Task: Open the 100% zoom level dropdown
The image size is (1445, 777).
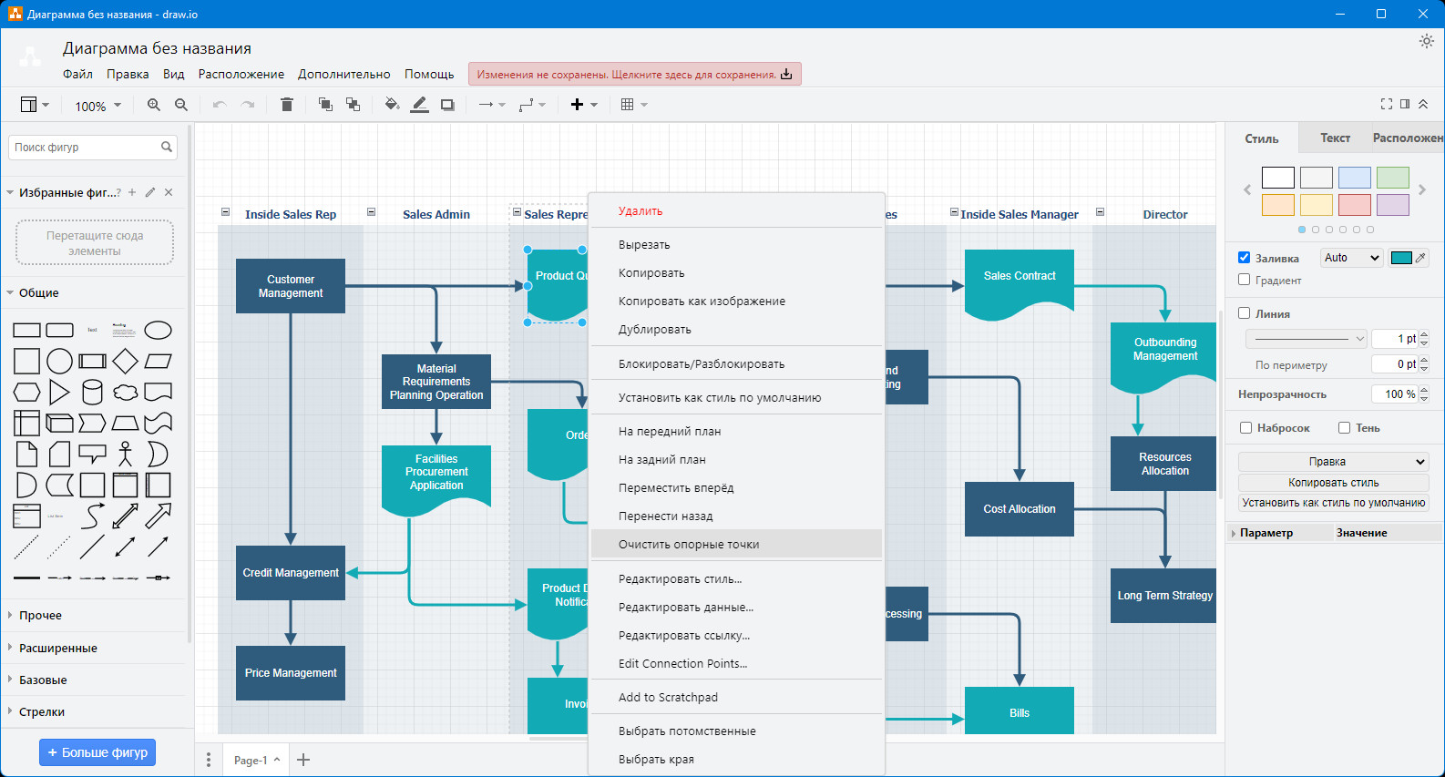Action: (97, 106)
